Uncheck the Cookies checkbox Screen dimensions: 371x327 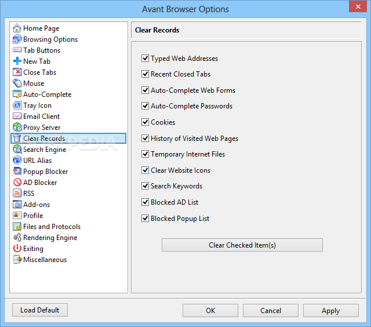[145, 122]
